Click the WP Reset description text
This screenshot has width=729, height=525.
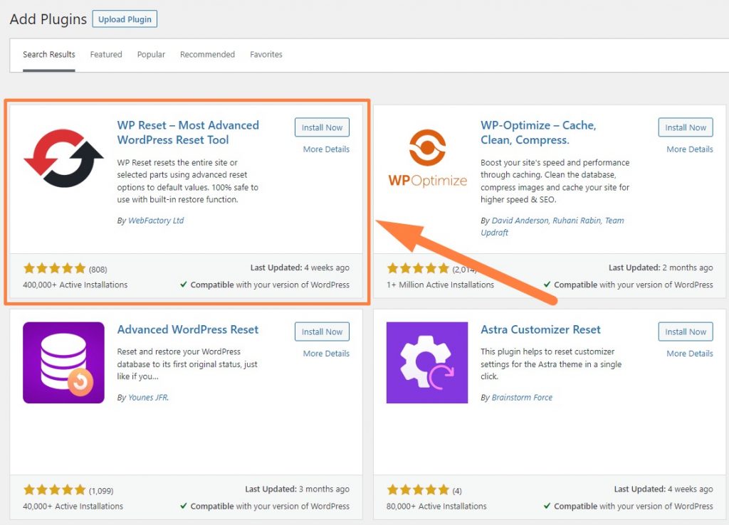tap(188, 181)
